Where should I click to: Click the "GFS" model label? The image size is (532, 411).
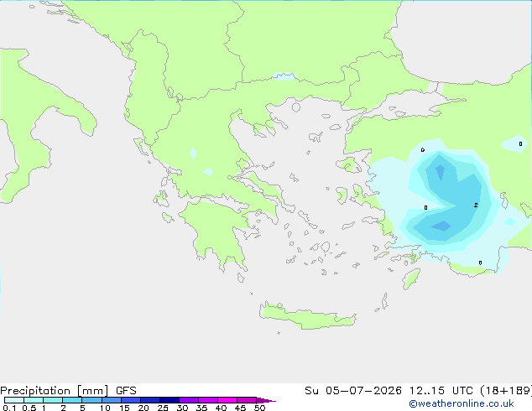[126, 391]
